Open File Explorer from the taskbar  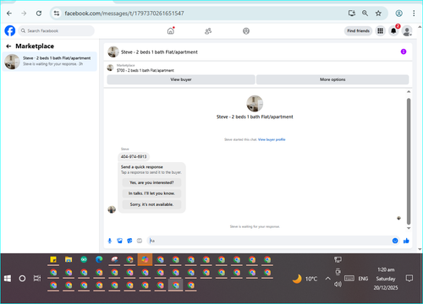pyautogui.click(x=69, y=259)
